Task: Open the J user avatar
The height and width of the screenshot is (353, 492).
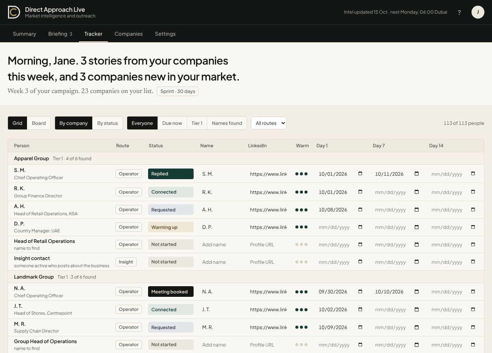Action: 478,12
